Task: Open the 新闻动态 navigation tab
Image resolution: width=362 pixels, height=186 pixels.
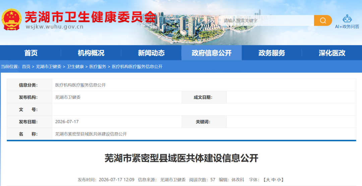Action: (x=151, y=53)
